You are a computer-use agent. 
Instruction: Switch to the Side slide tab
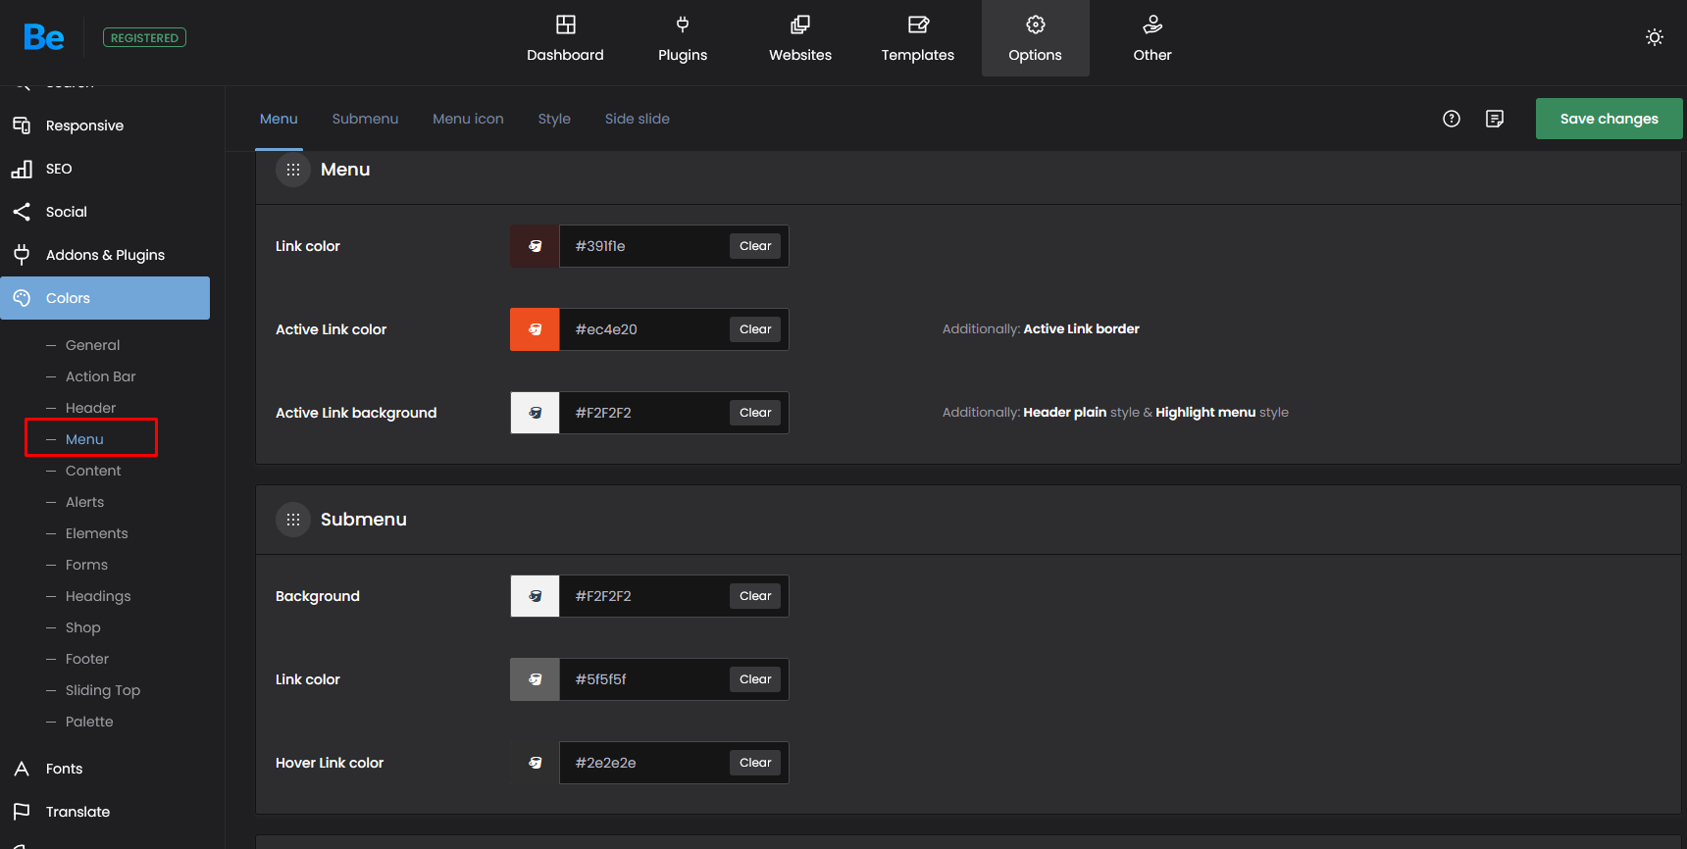coord(638,119)
